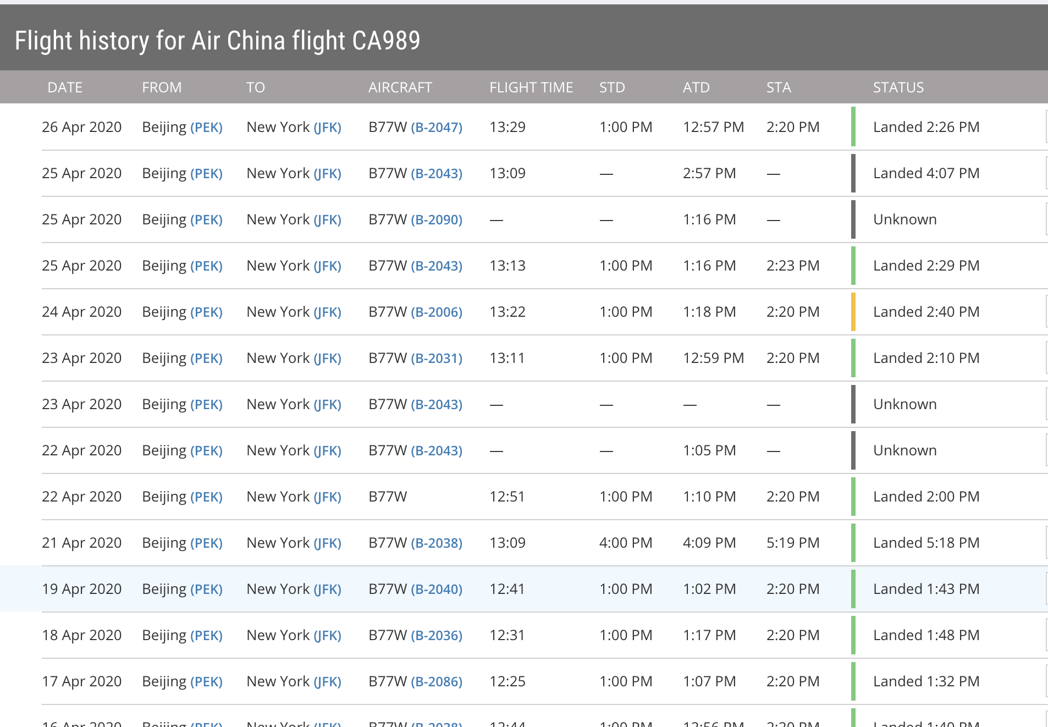
Task: Click PEK link in the 19 Apr row
Action: pyautogui.click(x=206, y=590)
